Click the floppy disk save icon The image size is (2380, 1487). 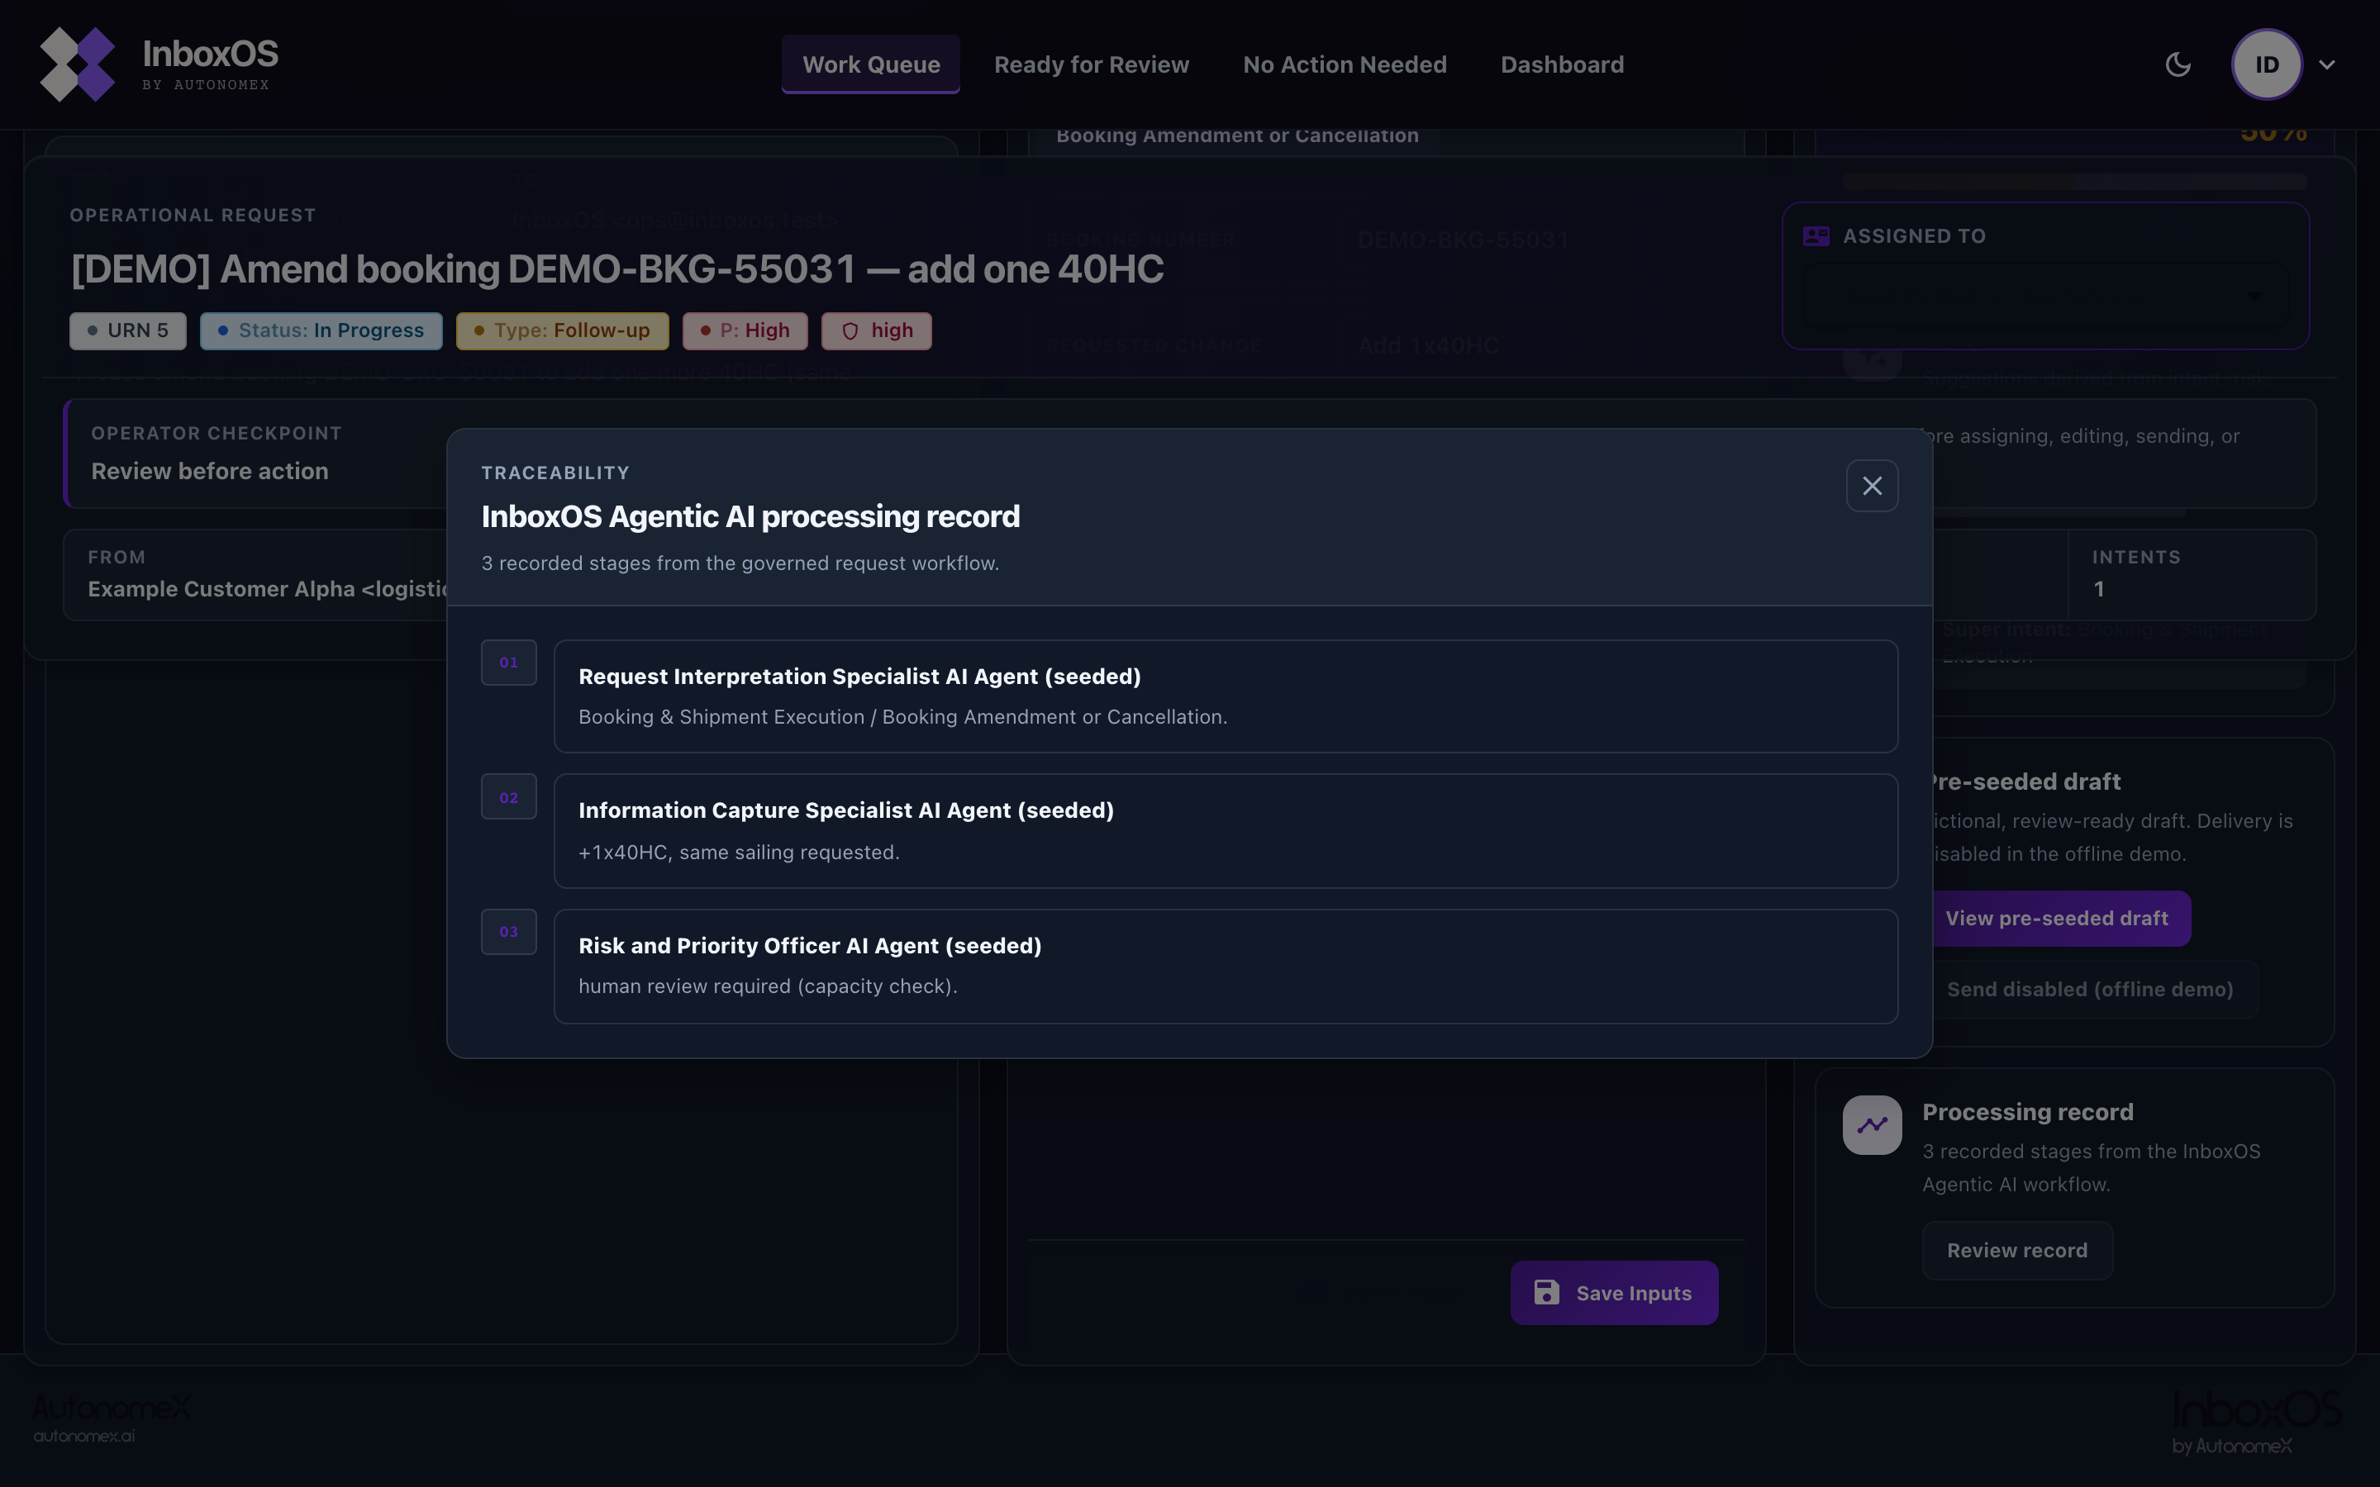pyautogui.click(x=1547, y=1292)
